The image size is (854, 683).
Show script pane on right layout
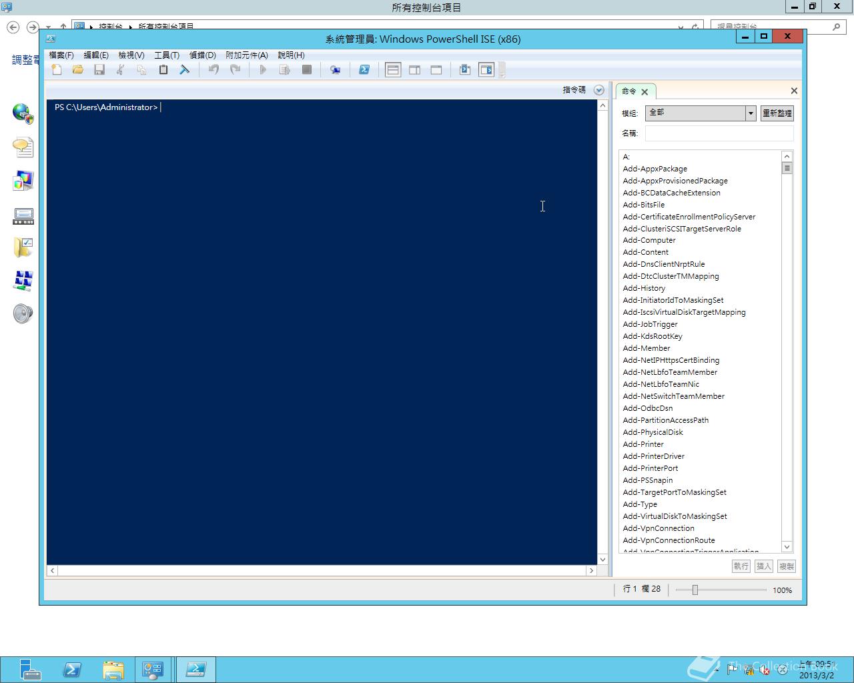(x=414, y=69)
